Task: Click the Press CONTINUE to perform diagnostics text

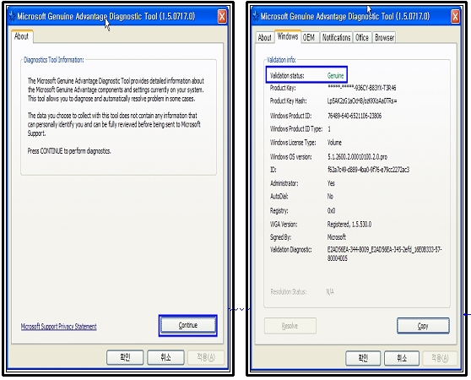Action: coord(69,151)
